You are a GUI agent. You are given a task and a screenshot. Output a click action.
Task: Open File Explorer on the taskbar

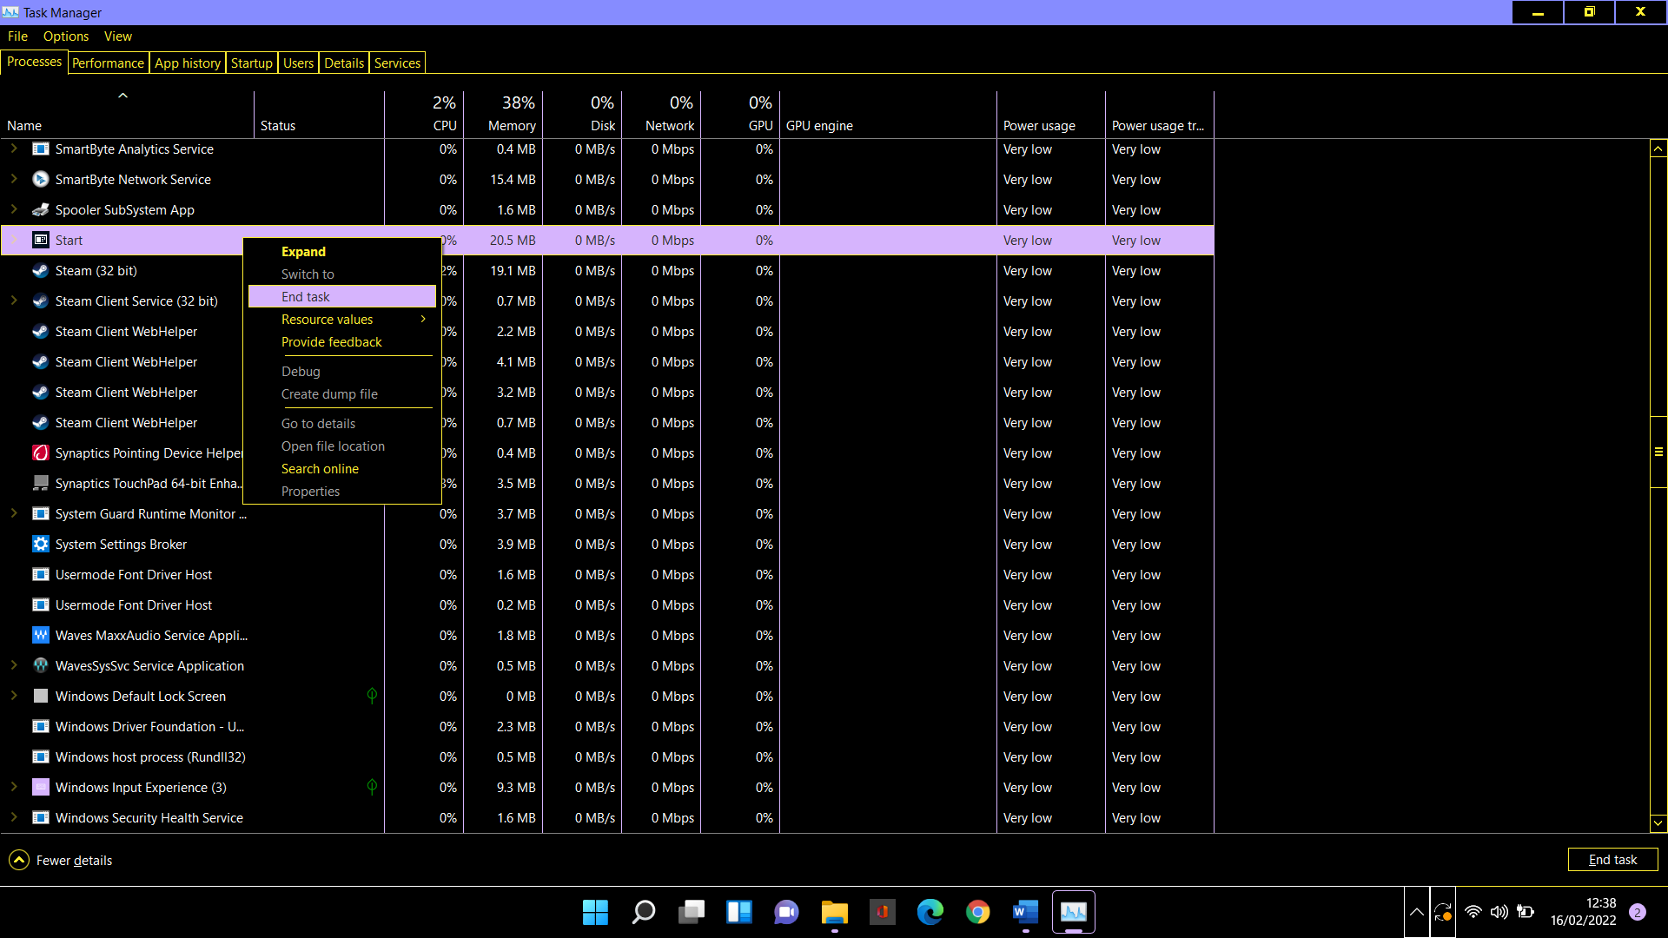tap(835, 912)
